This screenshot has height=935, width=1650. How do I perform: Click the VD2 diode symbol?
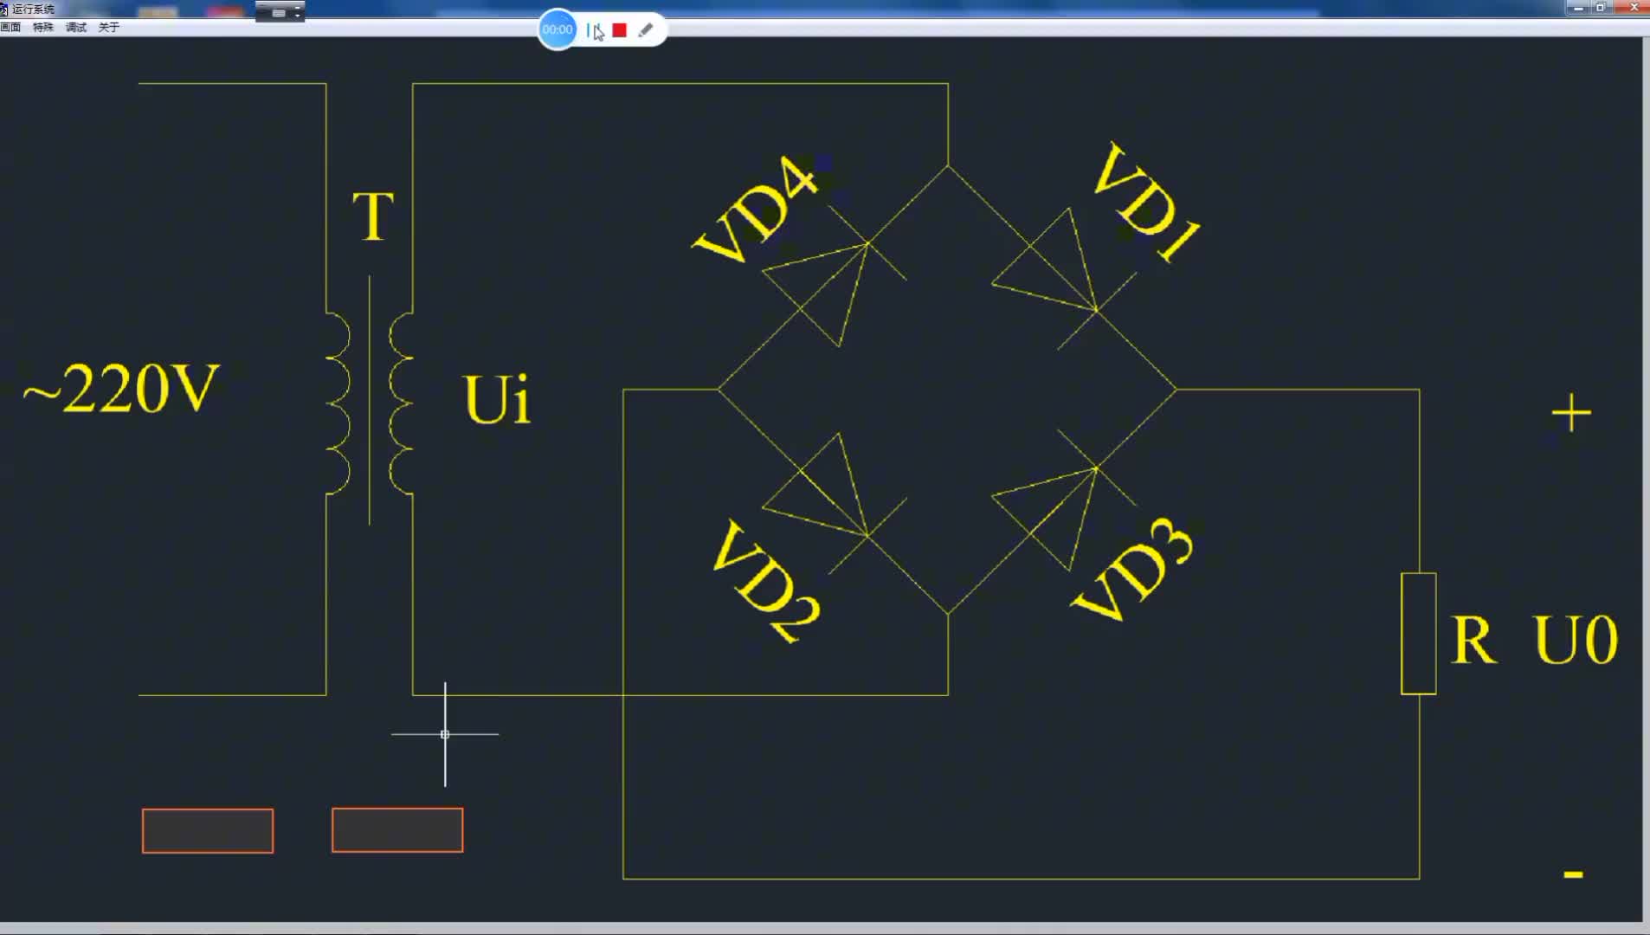coord(835,504)
